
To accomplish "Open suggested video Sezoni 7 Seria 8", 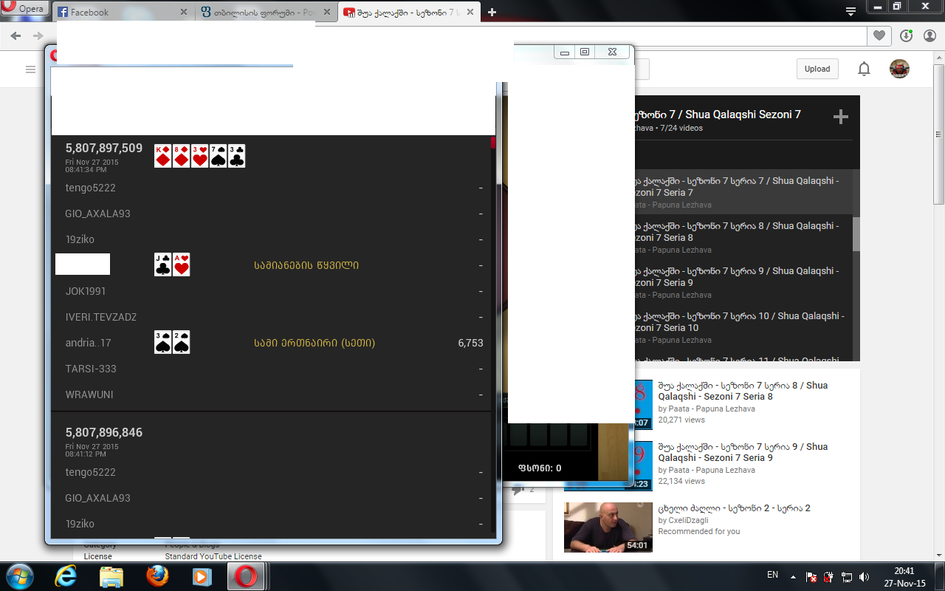I will click(x=743, y=391).
